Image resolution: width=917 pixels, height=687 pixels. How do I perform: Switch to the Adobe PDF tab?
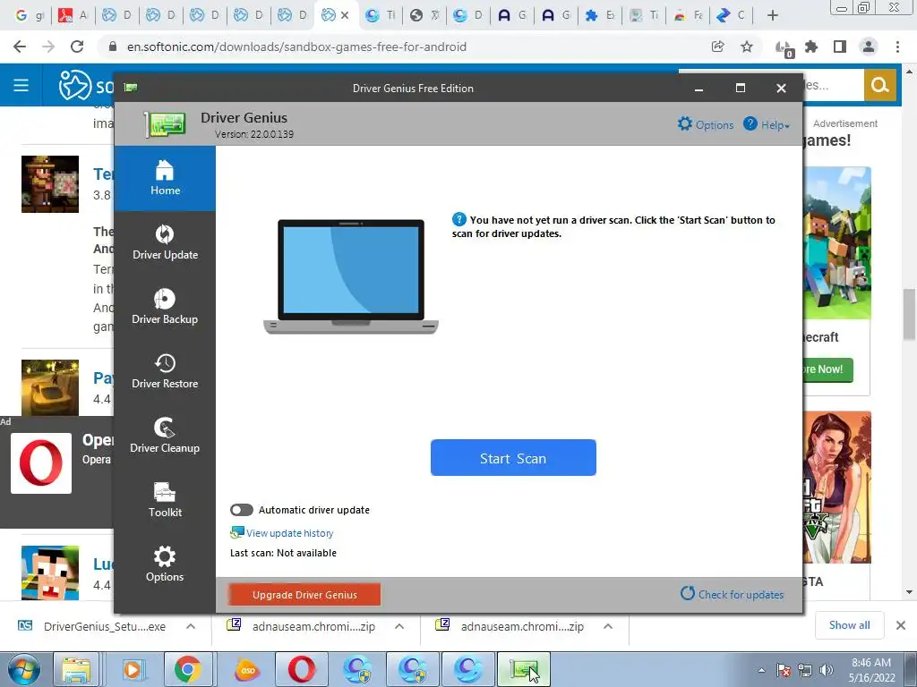tap(73, 16)
